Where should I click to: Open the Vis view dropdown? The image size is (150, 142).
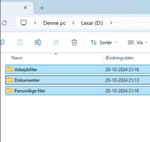point(138,42)
